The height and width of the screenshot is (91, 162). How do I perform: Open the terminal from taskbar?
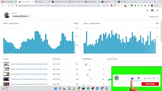(83, 88)
